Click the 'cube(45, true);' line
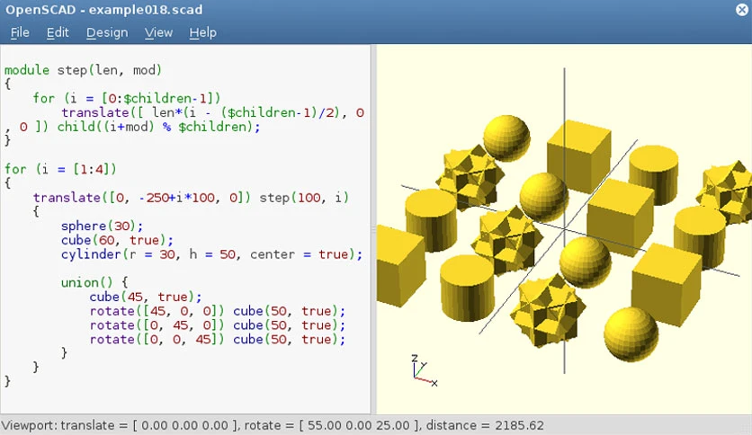The height and width of the screenshot is (435, 752). tap(146, 297)
